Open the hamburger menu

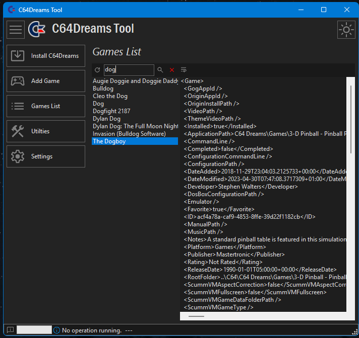[16, 30]
